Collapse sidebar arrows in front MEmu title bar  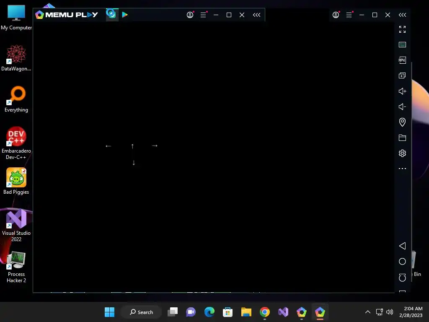(x=257, y=15)
